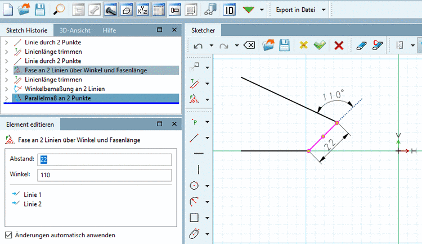Click Export in Datei button

click(x=295, y=10)
